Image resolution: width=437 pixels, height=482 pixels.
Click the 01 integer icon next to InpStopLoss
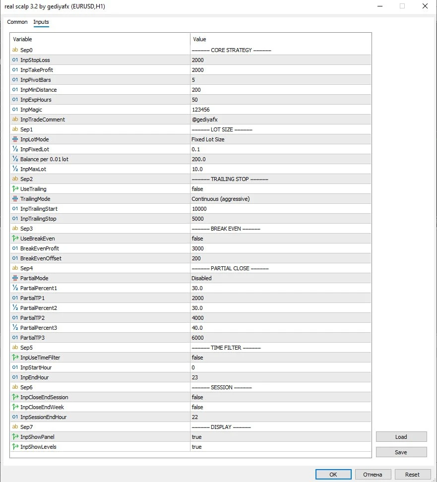tap(16, 60)
